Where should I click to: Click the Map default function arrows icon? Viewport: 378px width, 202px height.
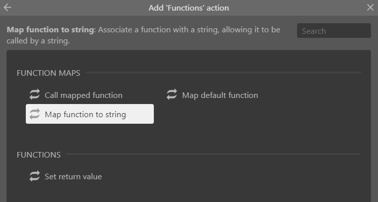[172, 94]
